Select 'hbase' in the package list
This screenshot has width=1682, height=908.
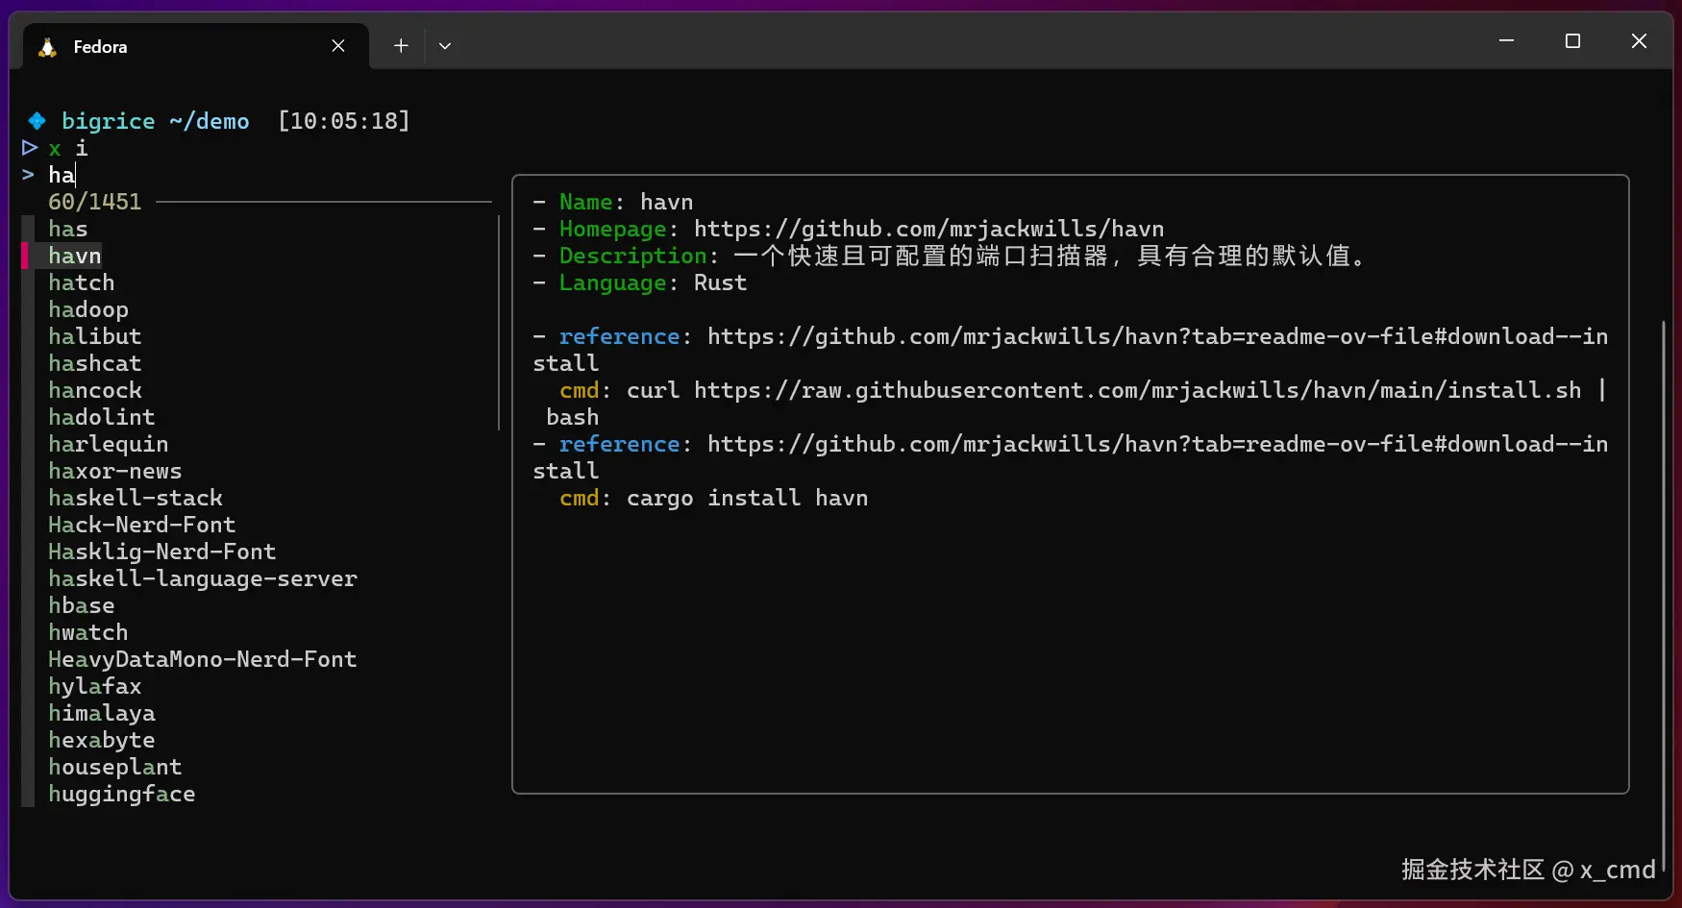click(82, 605)
